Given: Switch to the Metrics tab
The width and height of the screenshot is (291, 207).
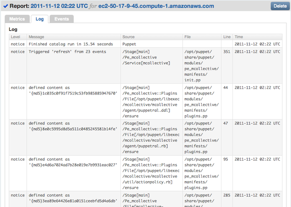Looking at the screenshot, I should coord(16,19).
